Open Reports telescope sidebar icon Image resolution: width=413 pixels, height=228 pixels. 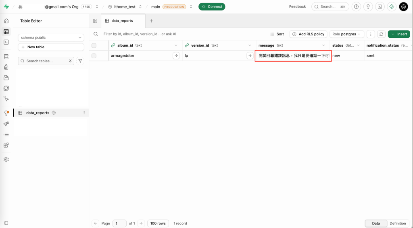[6, 124]
